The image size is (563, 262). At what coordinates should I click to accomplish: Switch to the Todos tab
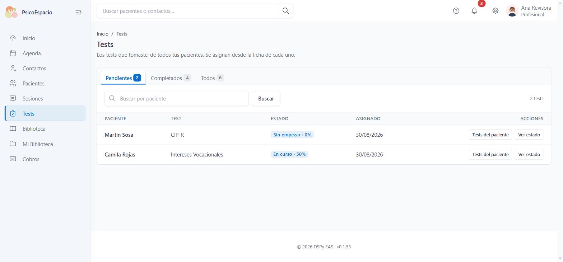(x=212, y=78)
